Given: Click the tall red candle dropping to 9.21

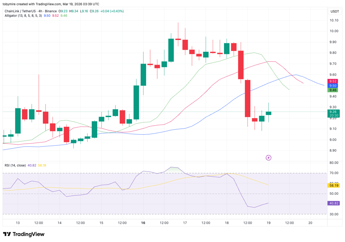Looking at the screenshot, I should click(248, 98).
